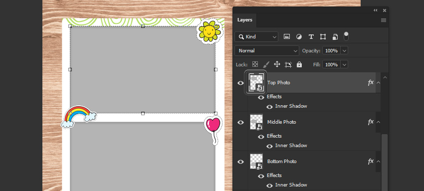The width and height of the screenshot is (424, 191).
Task: Click the top-center transform handle
Action: tap(143, 26)
